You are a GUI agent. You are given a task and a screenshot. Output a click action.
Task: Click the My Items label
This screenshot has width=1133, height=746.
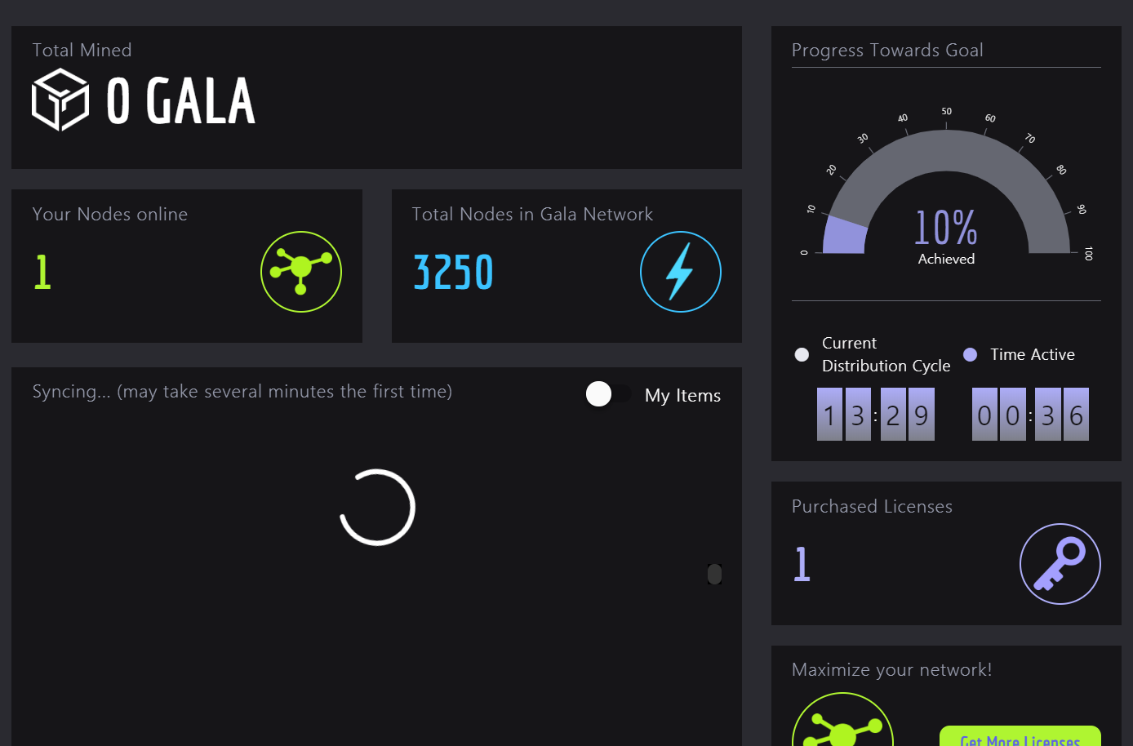click(x=682, y=396)
